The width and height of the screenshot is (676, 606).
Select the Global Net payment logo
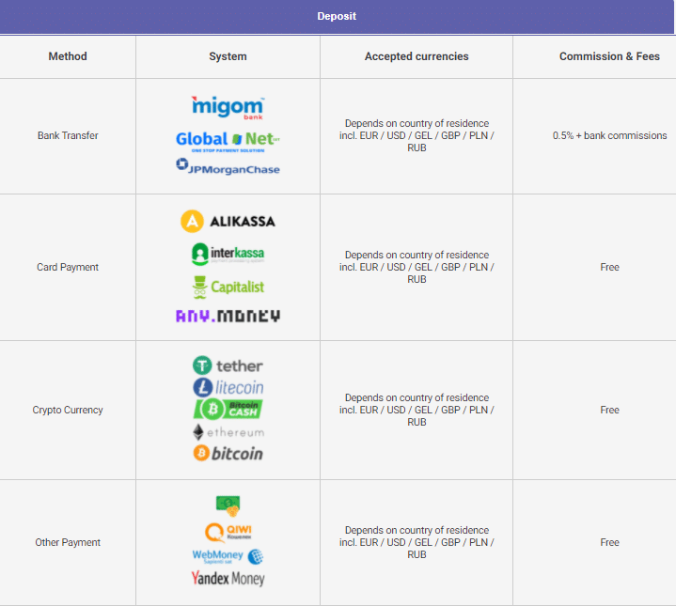(x=228, y=142)
